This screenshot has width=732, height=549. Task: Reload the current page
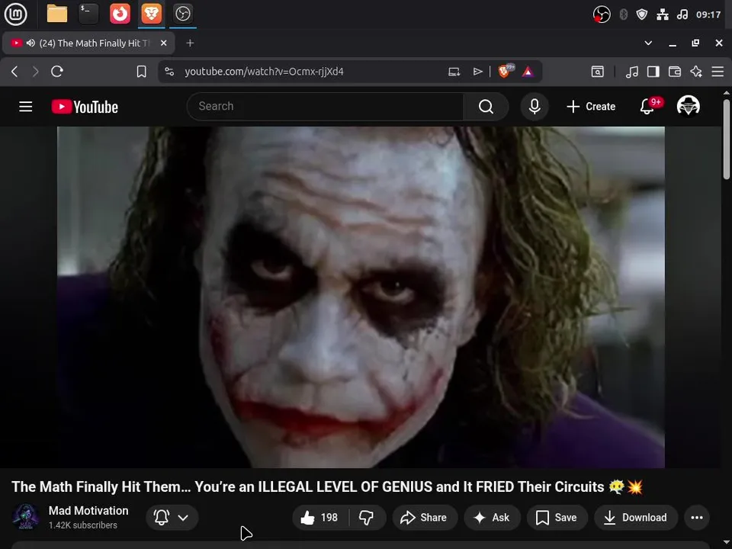(57, 72)
